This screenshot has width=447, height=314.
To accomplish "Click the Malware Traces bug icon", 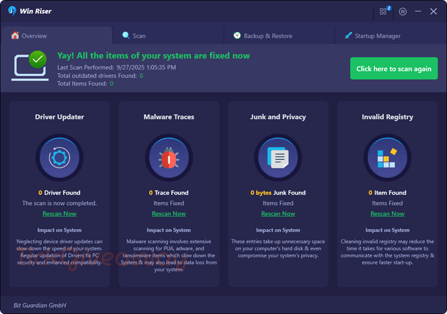I will coord(169,158).
